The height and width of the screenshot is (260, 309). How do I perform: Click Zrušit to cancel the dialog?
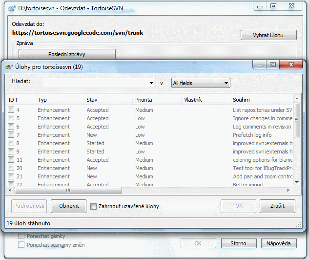(277, 206)
